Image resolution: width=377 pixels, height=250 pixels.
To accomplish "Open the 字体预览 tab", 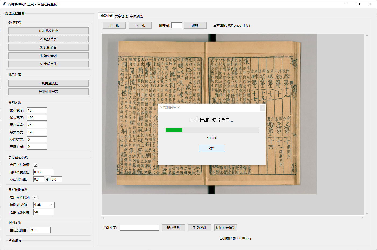I will tap(136, 16).
